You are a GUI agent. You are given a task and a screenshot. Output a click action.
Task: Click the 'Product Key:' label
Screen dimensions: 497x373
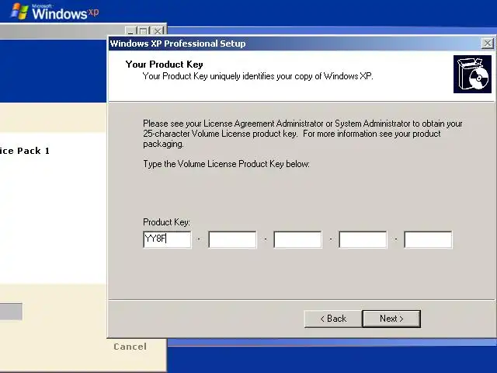pos(166,221)
